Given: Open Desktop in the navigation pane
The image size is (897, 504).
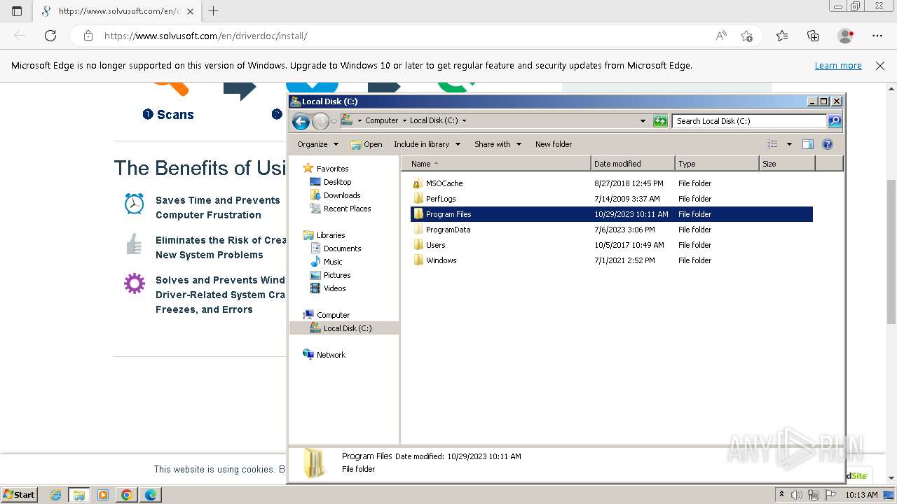Looking at the screenshot, I should coord(337,182).
